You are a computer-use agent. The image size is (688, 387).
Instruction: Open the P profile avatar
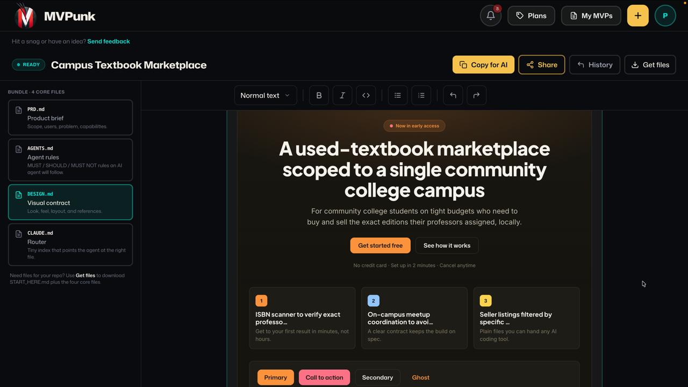(x=665, y=16)
